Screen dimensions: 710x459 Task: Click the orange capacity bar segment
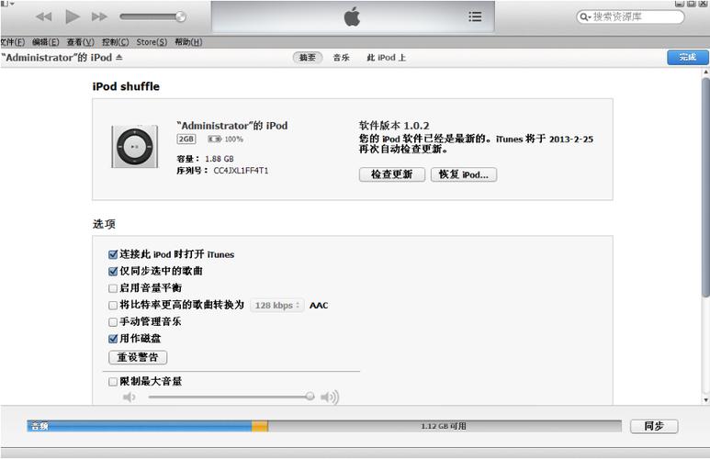[260, 426]
